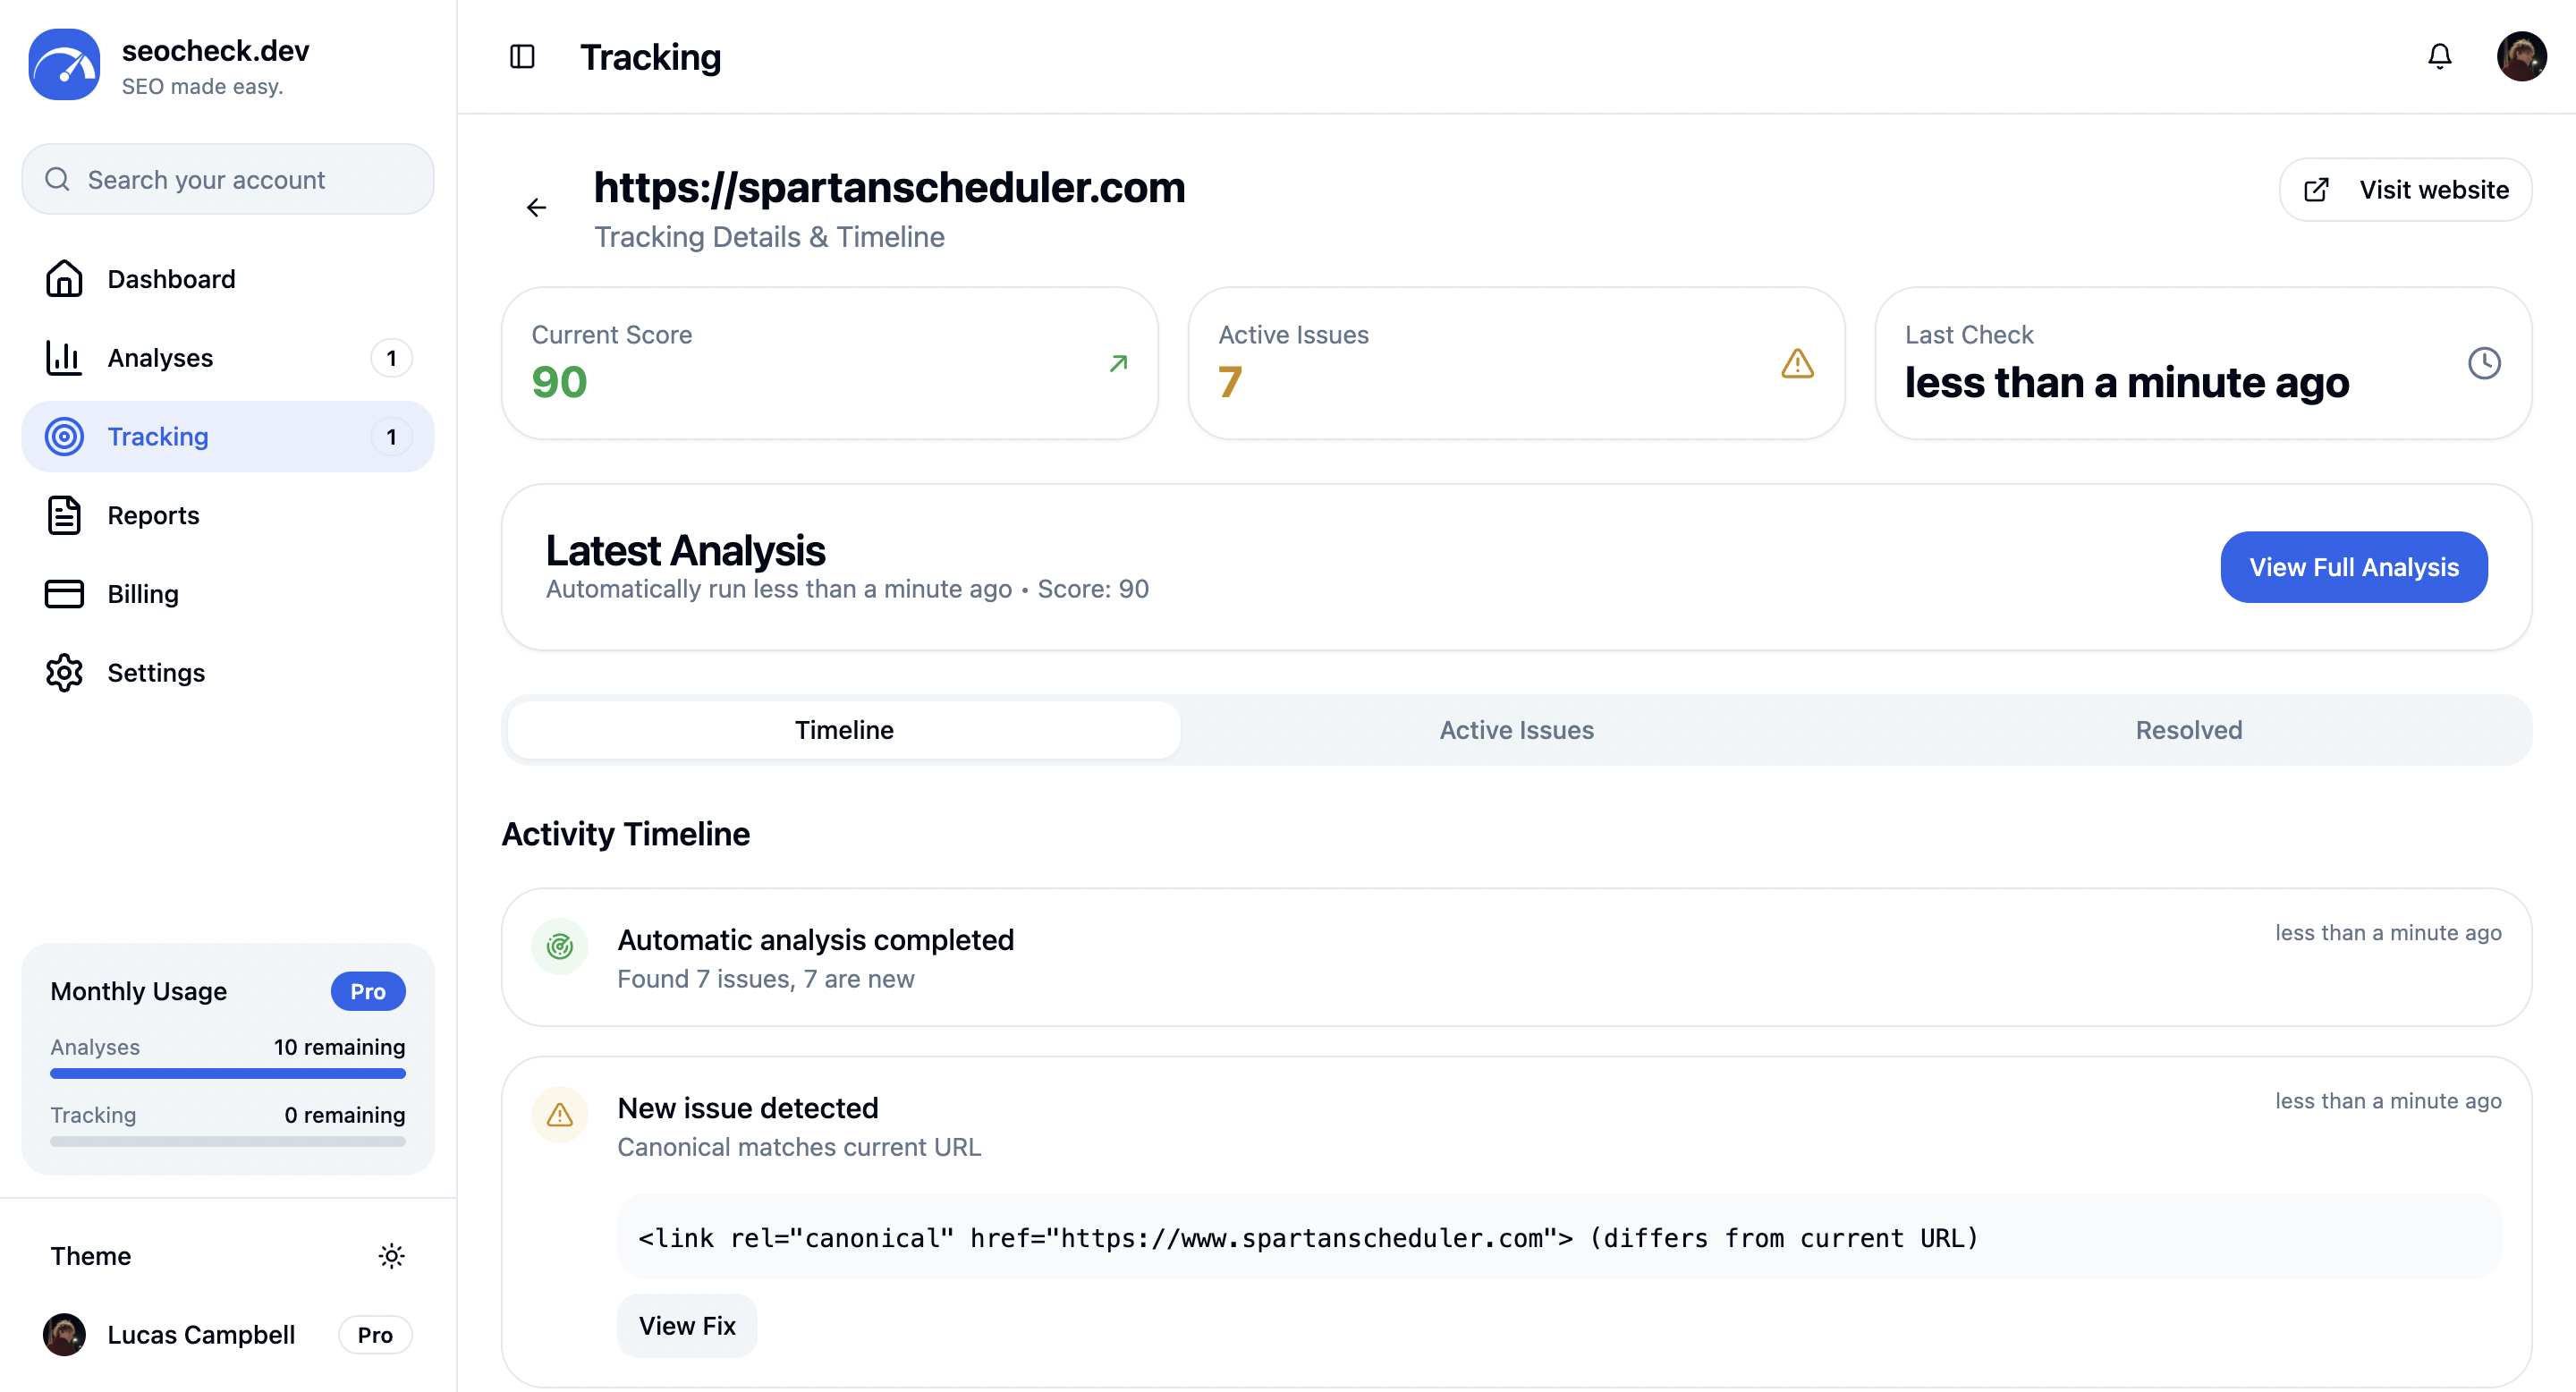Click the Analyses bar chart icon

(64, 358)
